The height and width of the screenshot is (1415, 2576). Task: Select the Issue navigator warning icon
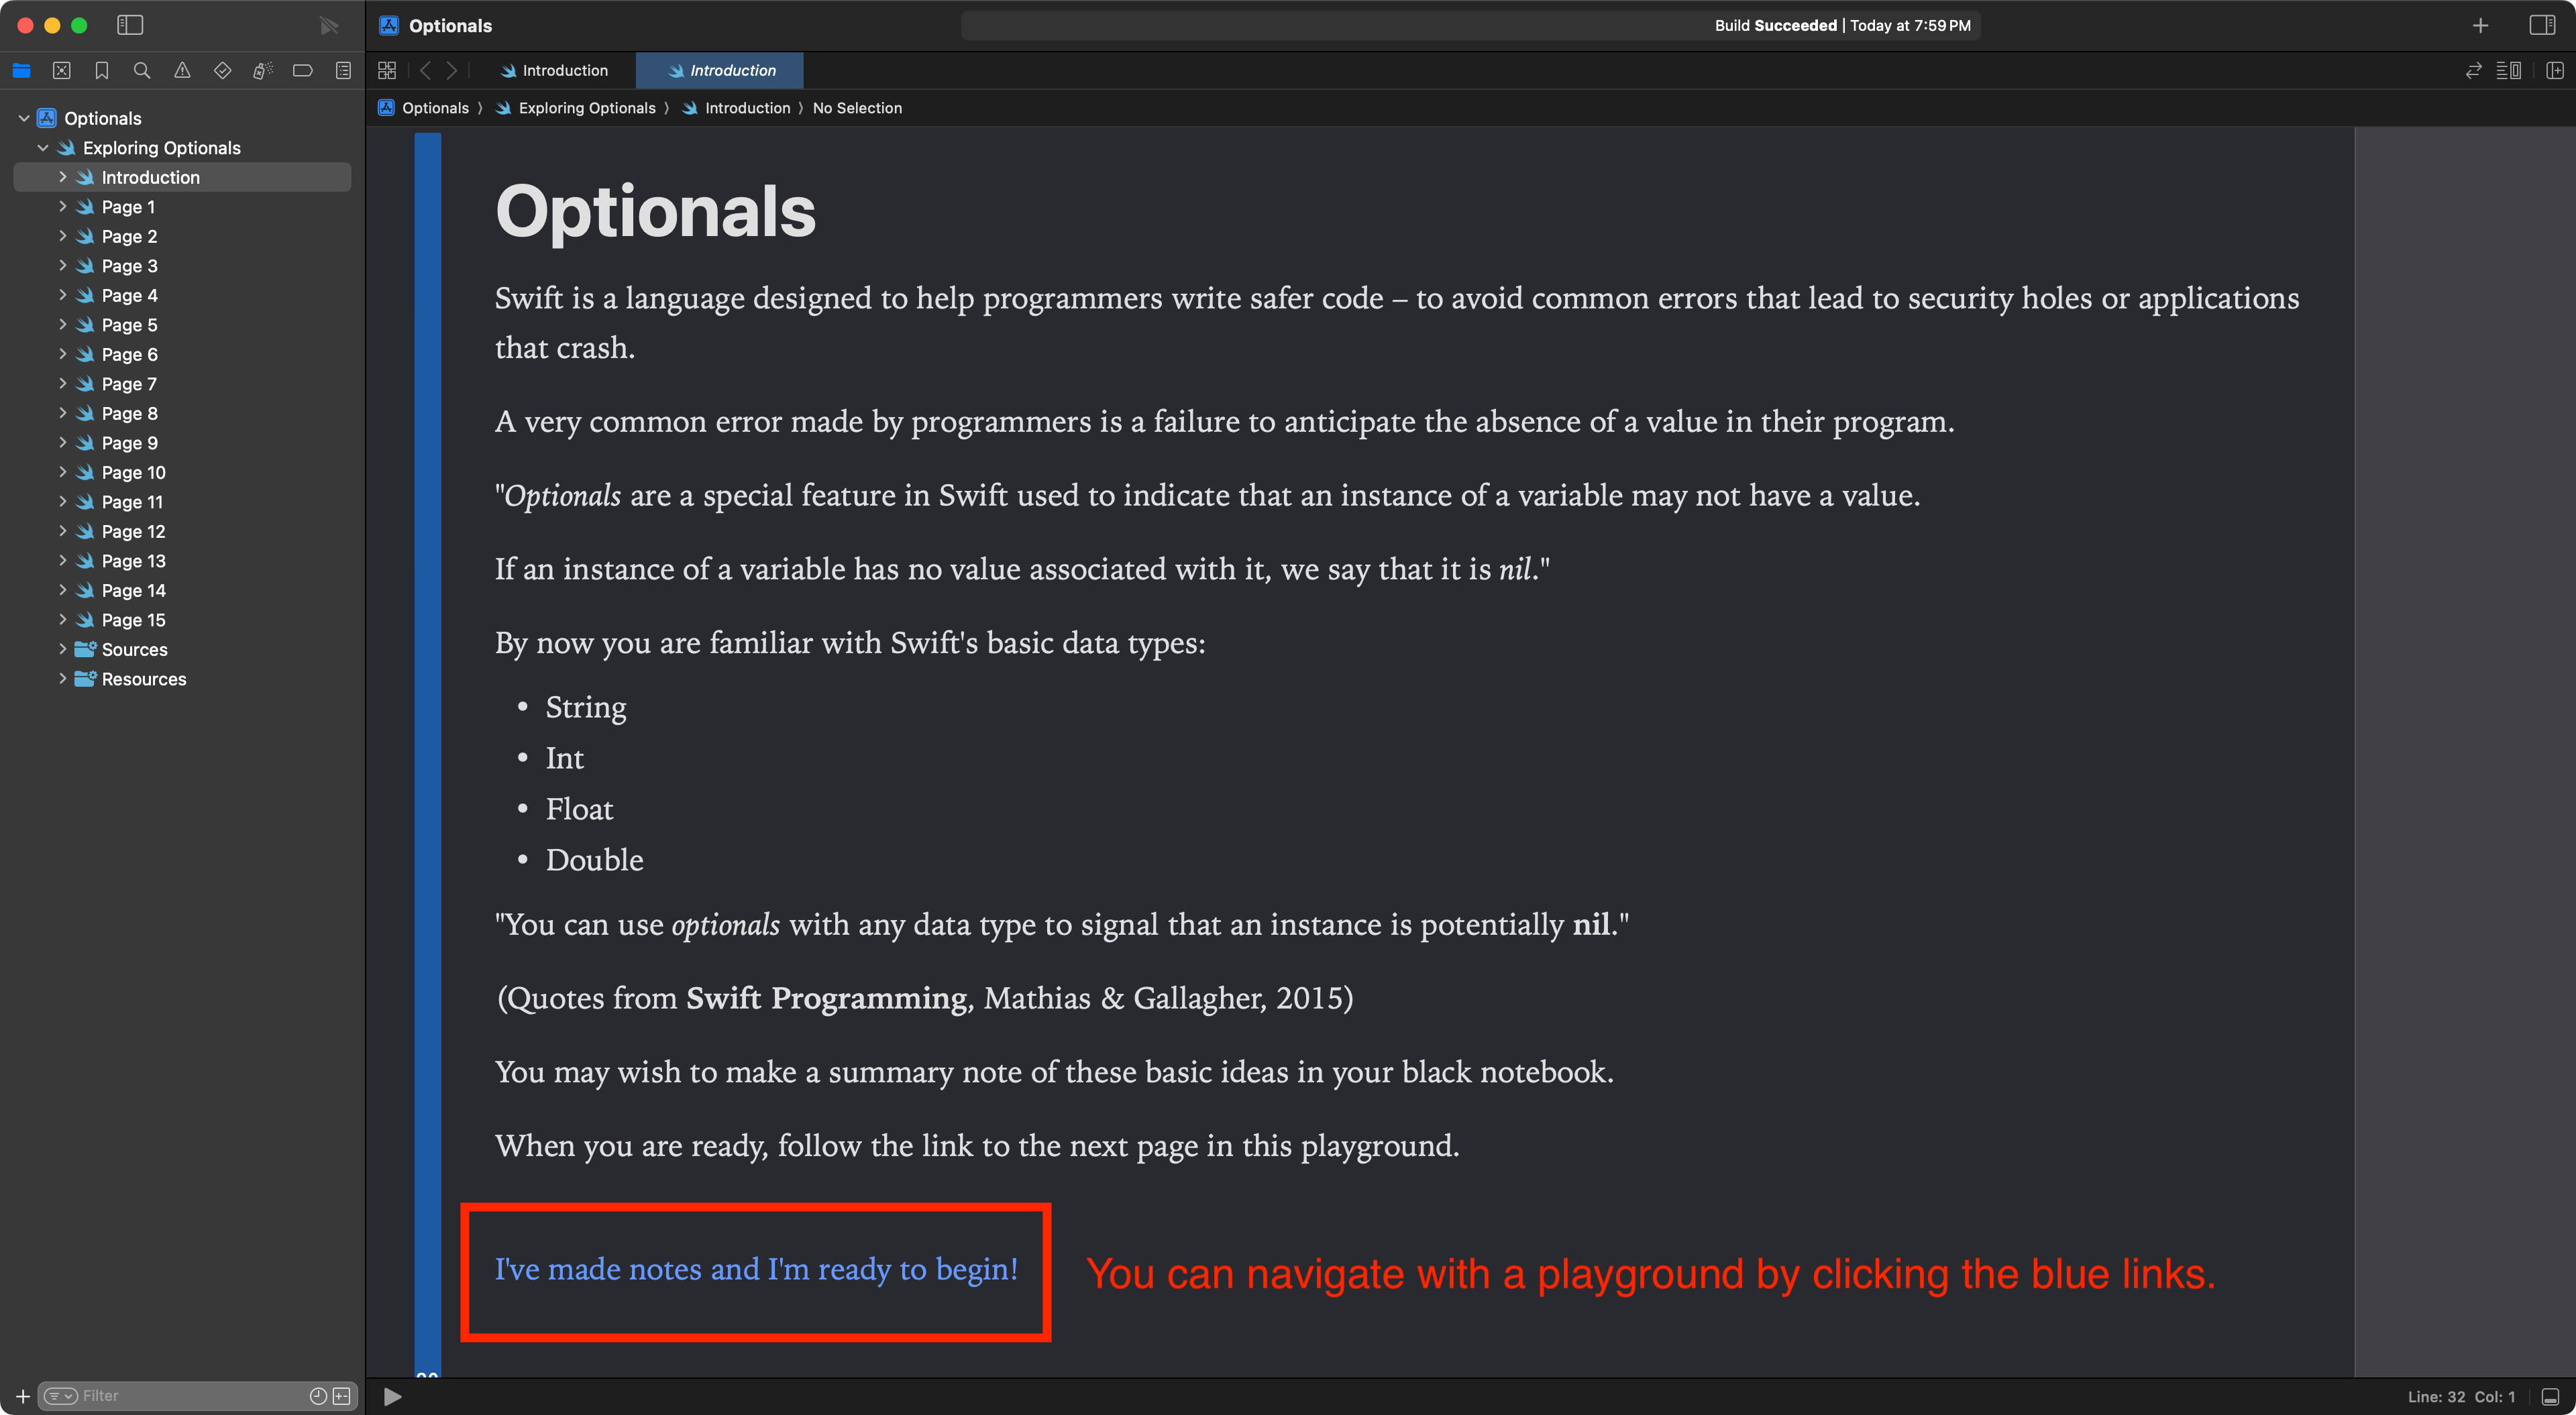click(x=182, y=70)
